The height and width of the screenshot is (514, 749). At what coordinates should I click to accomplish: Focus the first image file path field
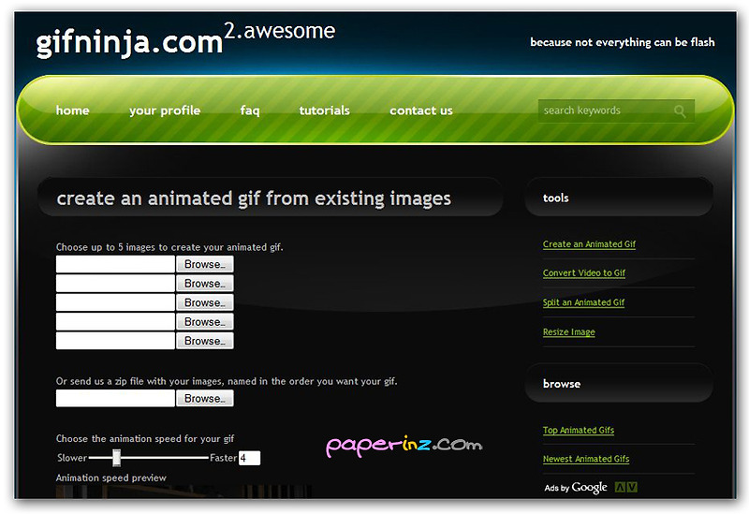click(x=115, y=264)
